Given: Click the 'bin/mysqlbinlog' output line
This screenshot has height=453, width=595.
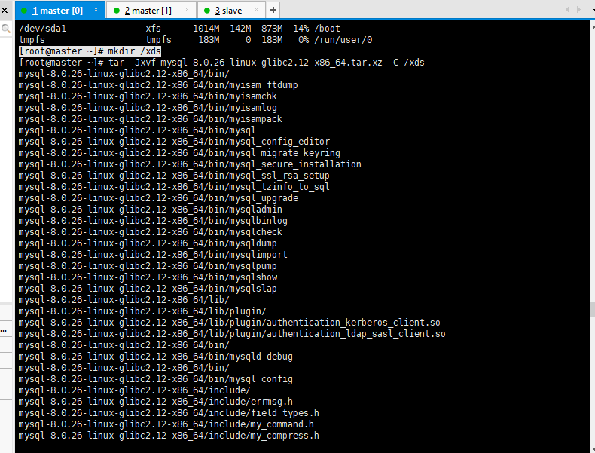Looking at the screenshot, I should [153, 221].
